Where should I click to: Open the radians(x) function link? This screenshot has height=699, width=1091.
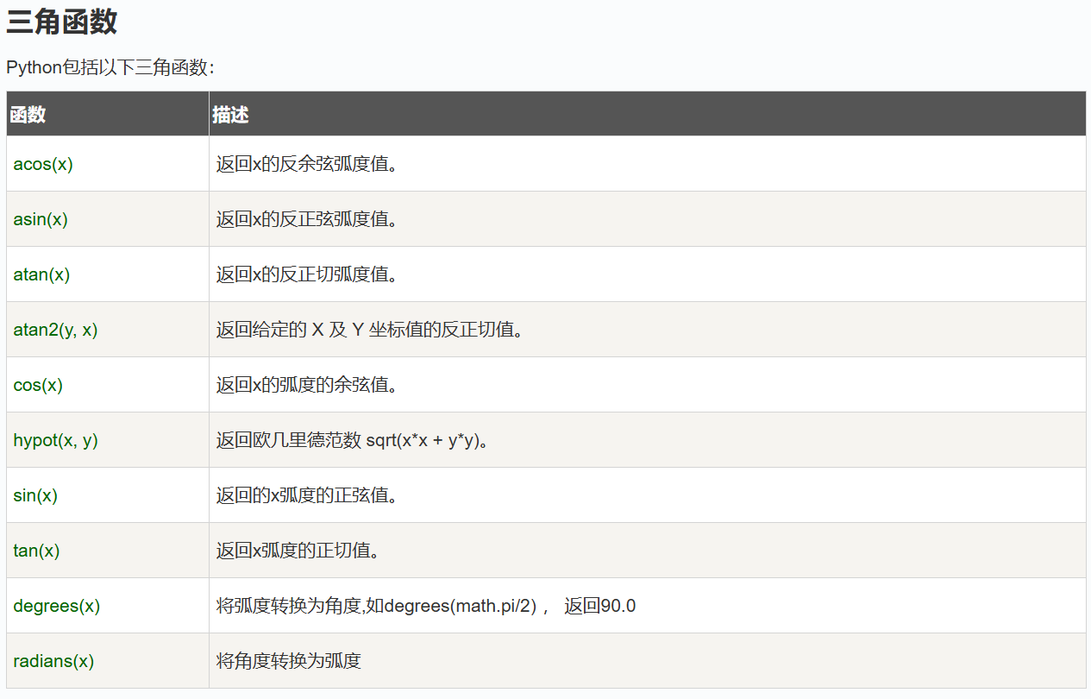[53, 661]
